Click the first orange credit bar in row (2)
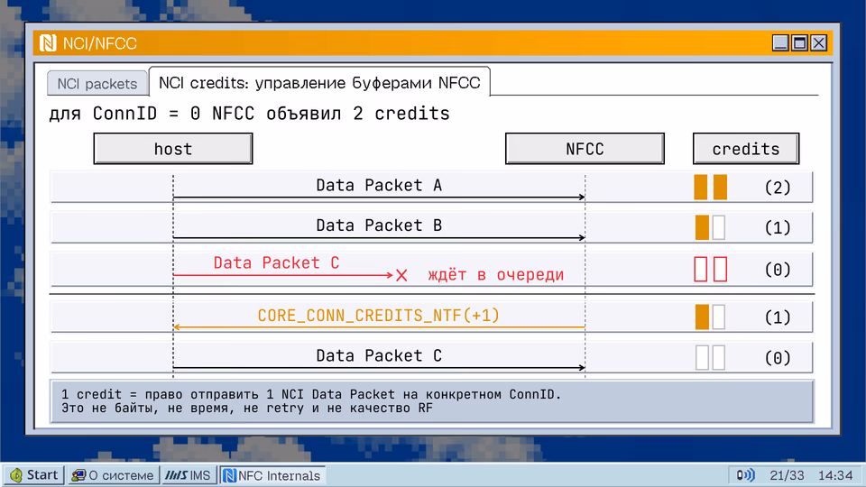Screen dimensions: 866x487 coord(701,188)
